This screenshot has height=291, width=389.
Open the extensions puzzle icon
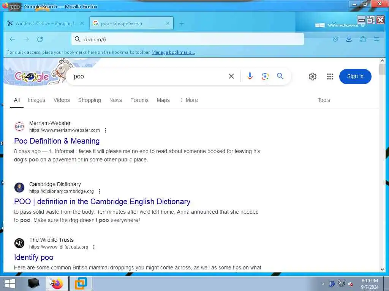[x=363, y=39]
